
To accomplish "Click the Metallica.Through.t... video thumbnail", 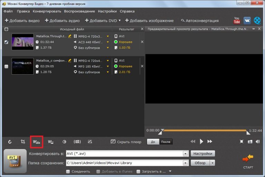I will (x=23, y=42).
